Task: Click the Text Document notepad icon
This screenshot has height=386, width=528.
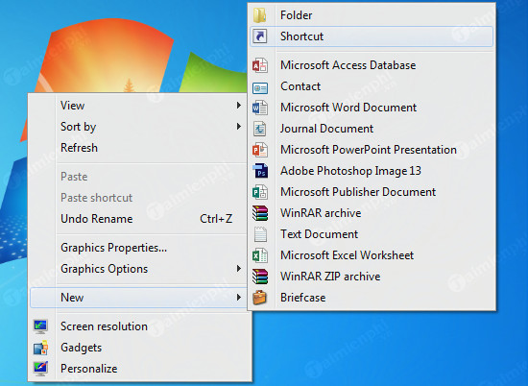Action: pyautogui.click(x=260, y=234)
